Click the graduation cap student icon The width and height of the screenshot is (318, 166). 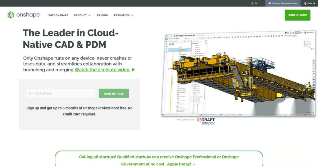tap(270, 3)
